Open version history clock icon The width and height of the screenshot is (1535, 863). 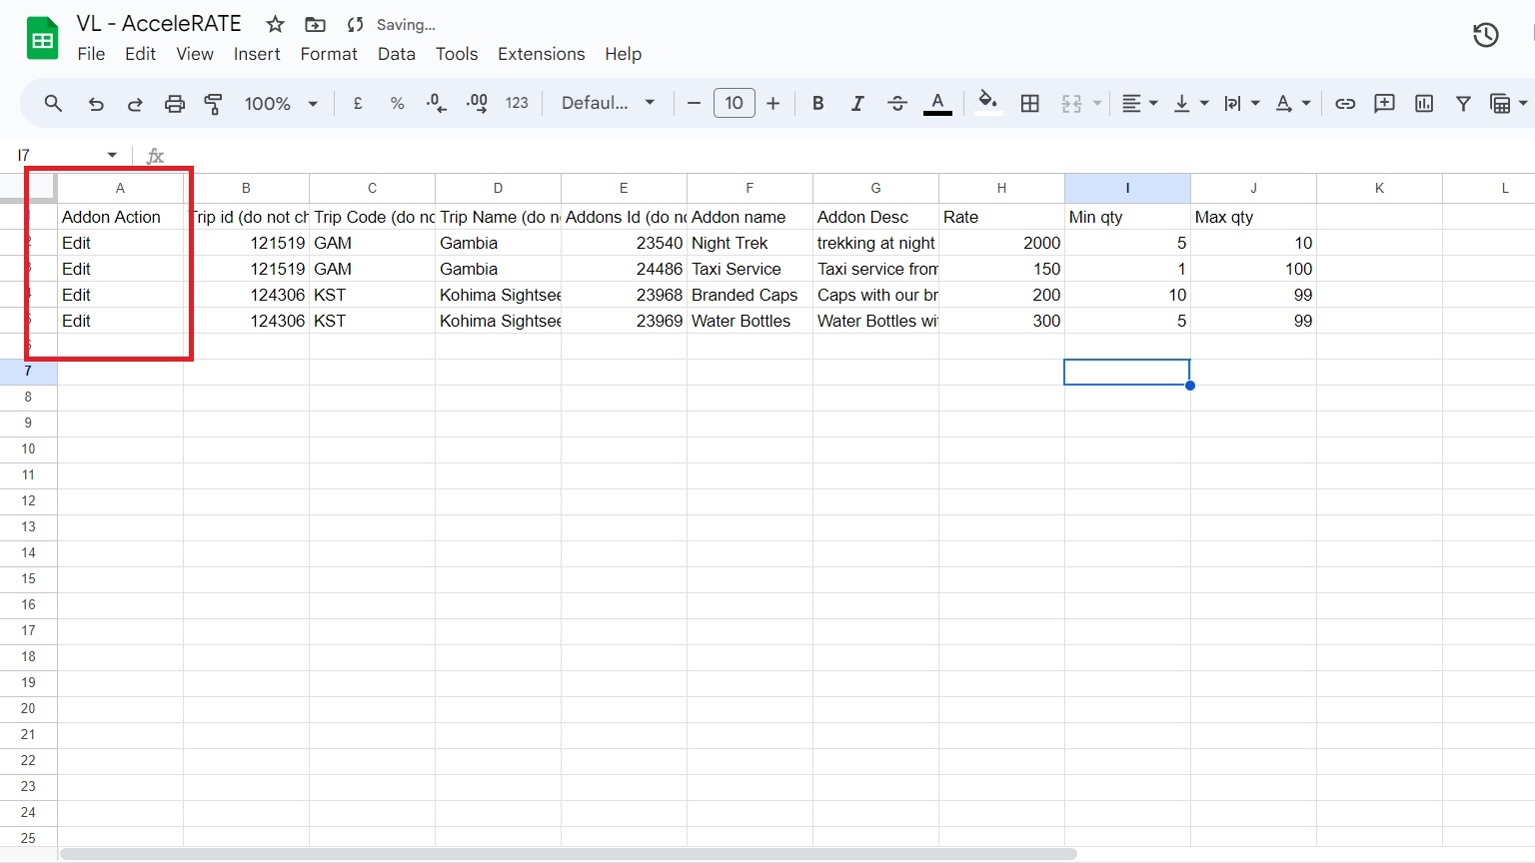pos(1486,35)
